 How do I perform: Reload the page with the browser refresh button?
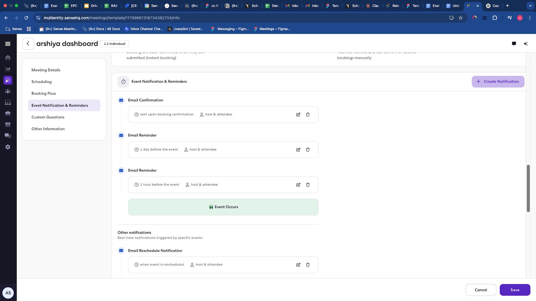click(26, 18)
